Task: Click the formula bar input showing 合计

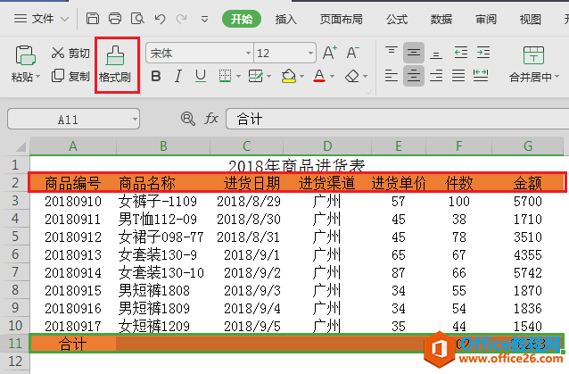Action: (x=392, y=119)
